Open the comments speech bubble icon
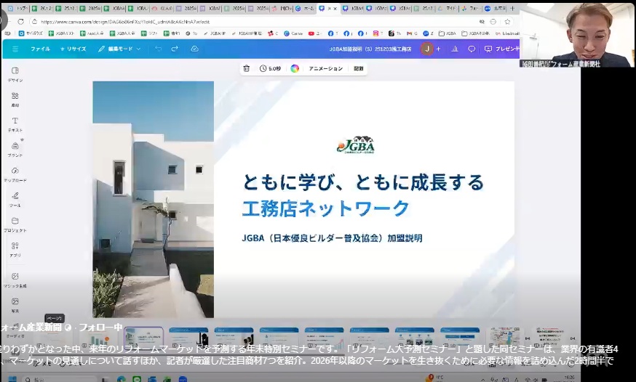This screenshot has width=636, height=382. tap(472, 49)
